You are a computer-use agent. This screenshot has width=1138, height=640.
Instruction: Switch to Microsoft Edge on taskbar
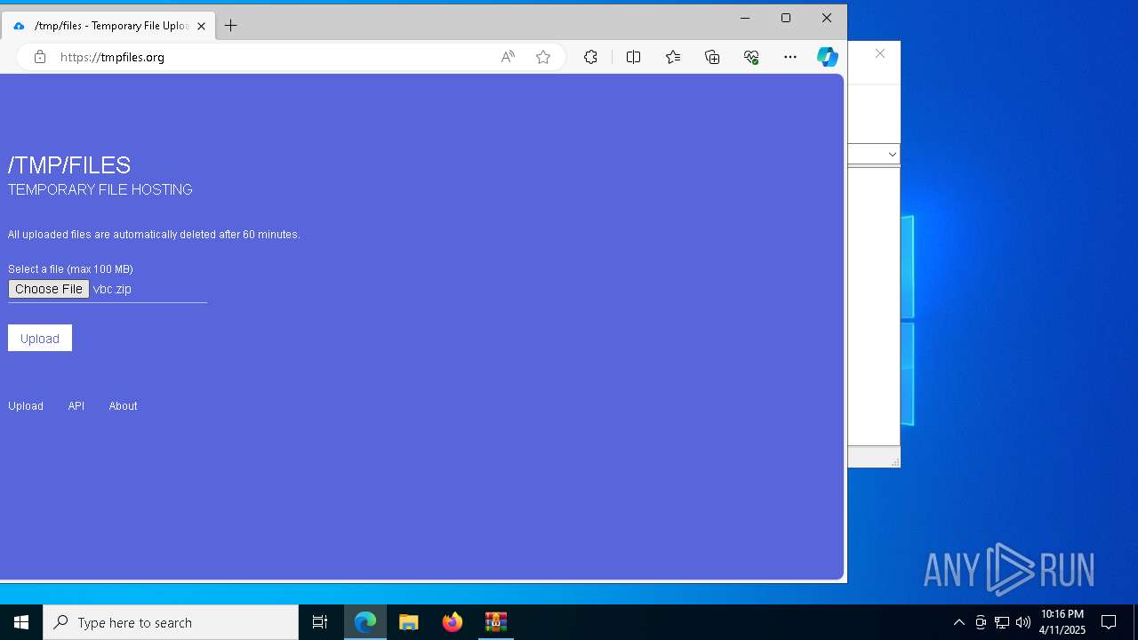pyautogui.click(x=365, y=622)
